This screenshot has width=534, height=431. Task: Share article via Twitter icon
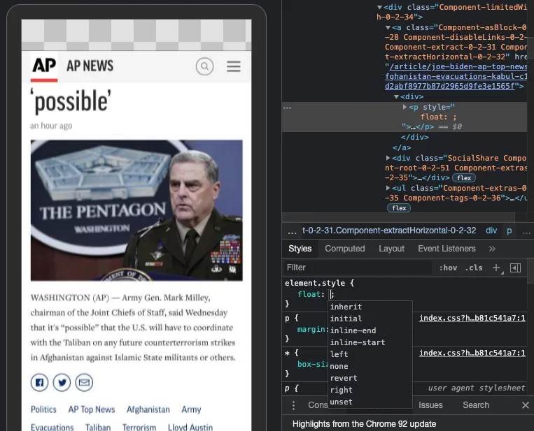(62, 382)
